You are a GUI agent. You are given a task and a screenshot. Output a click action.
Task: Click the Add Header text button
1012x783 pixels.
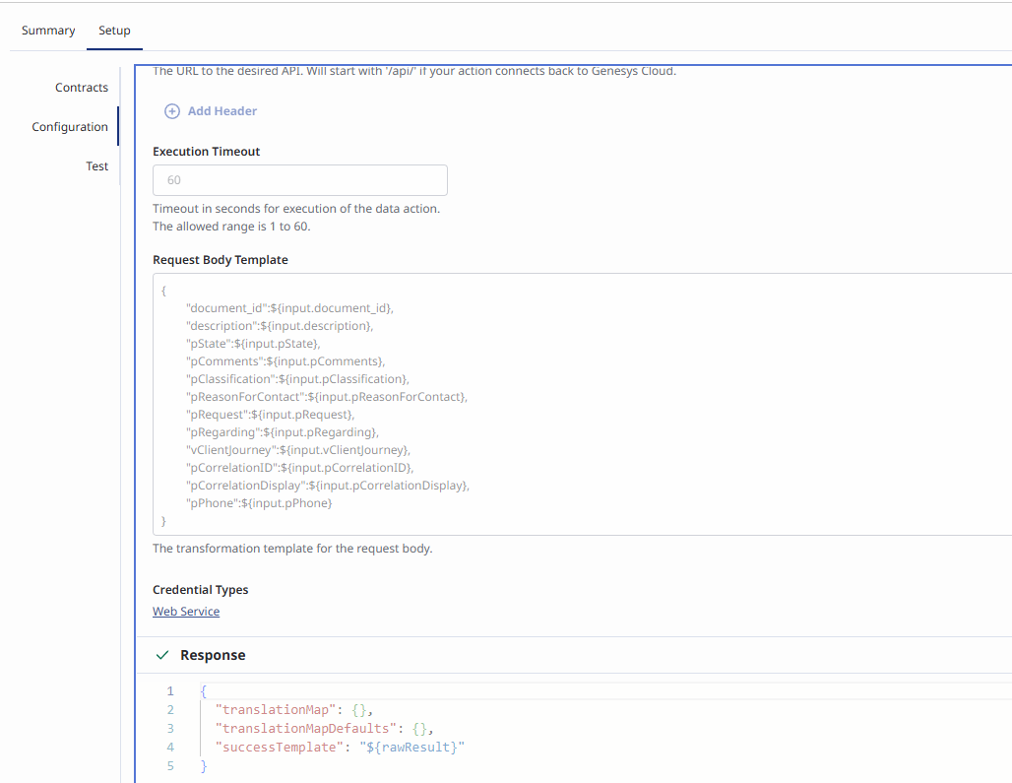tap(222, 111)
